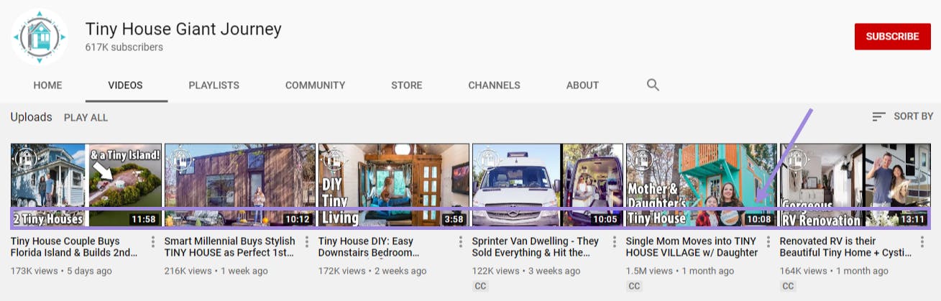
Task: Open title Smart Millennial Buys Stylish TINY HOUSE
Action: pos(230,246)
